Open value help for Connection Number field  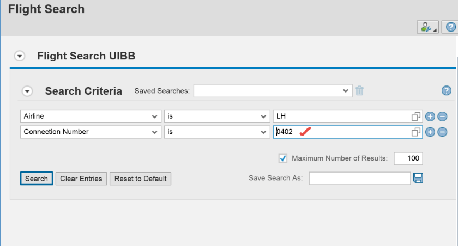(x=417, y=132)
